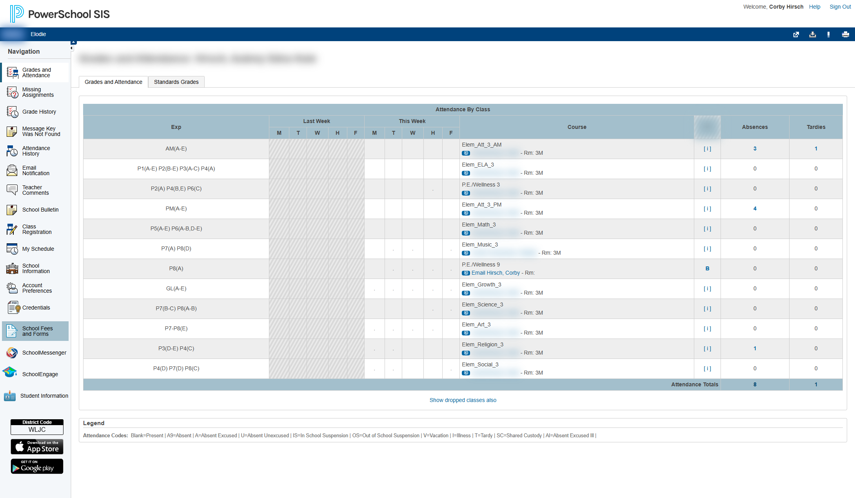
Task: Click the PowerSchool SIS logo
Action: (x=60, y=14)
